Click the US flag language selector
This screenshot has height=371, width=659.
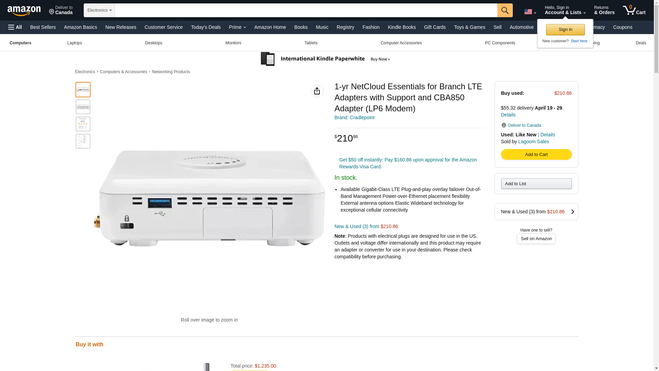(x=530, y=12)
